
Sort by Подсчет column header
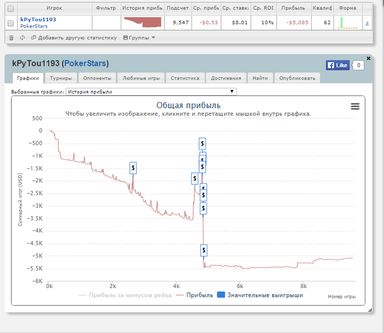tap(178, 8)
